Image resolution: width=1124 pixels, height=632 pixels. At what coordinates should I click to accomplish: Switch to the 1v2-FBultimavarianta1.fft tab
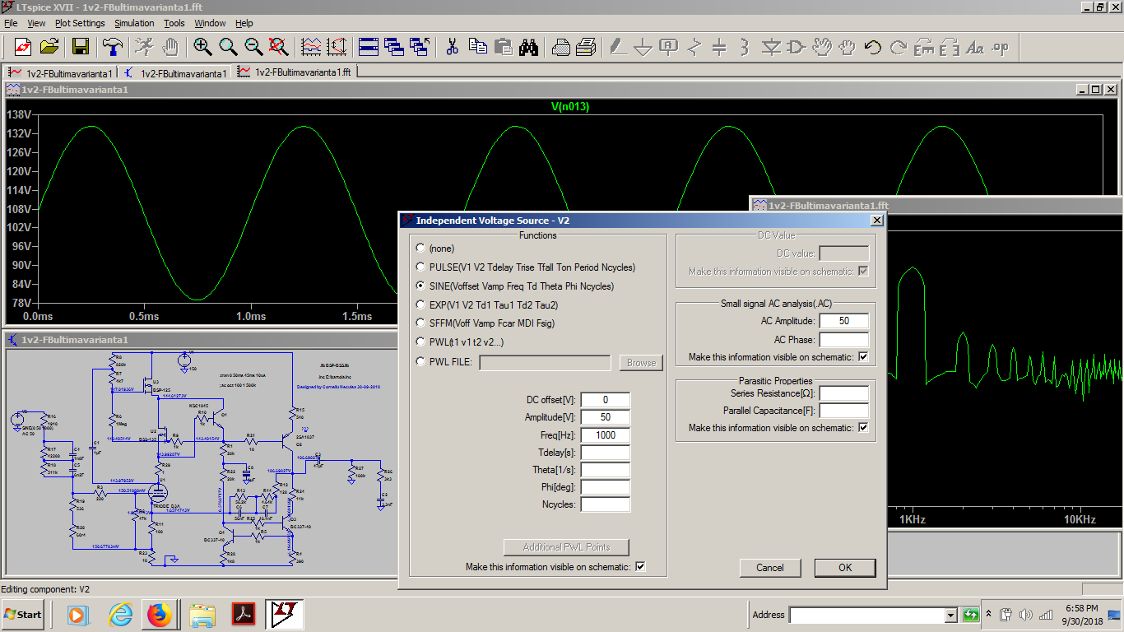pos(295,72)
